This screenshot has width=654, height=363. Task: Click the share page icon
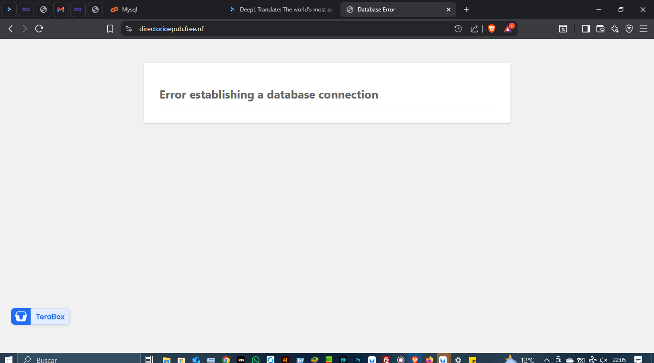pyautogui.click(x=474, y=29)
